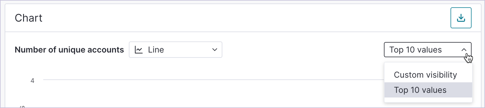485x108 pixels.
Task: Click the down chevron in Line selector
Action: (215, 50)
